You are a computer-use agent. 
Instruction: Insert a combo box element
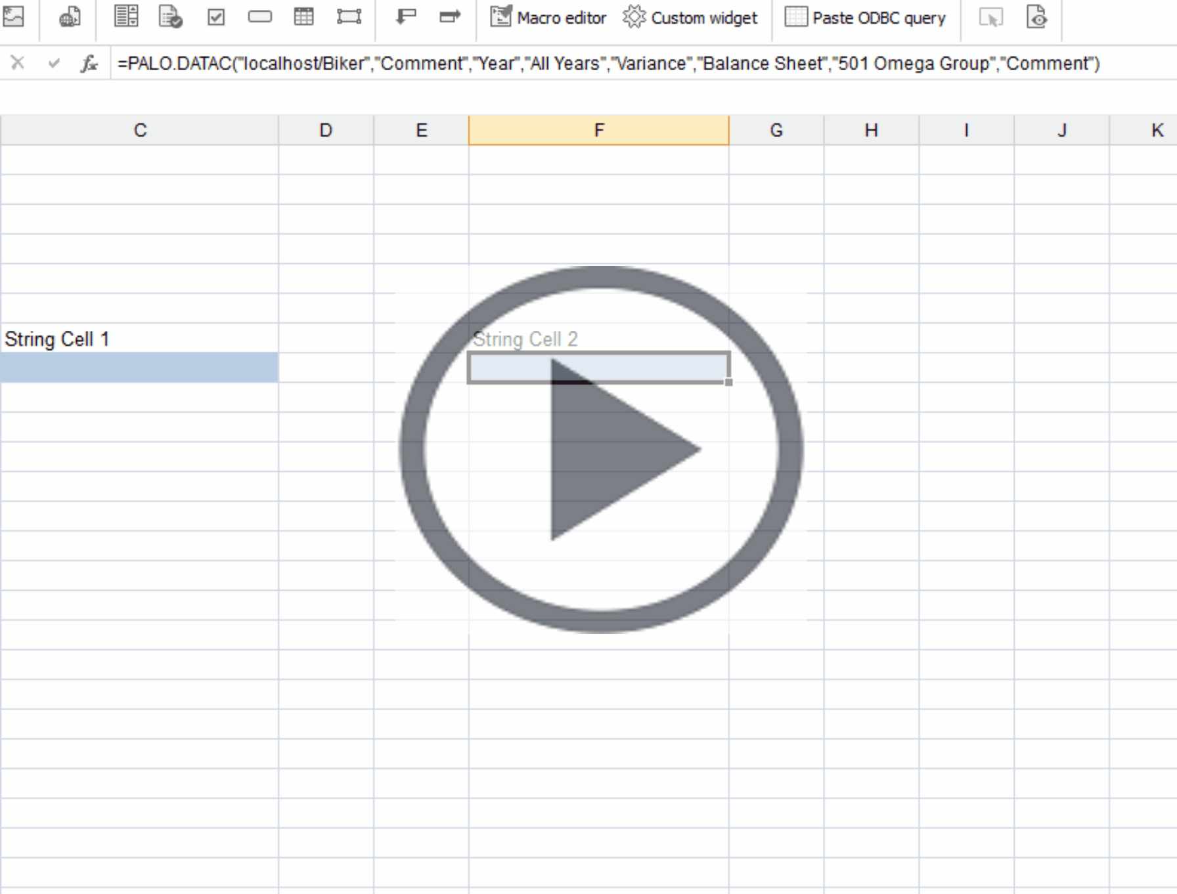[260, 18]
